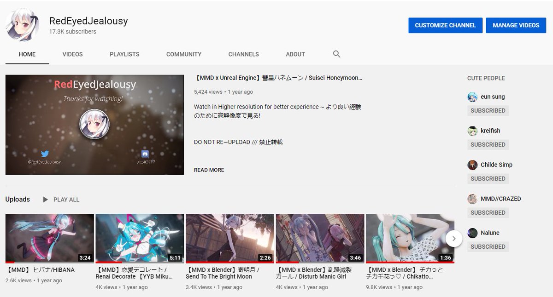Open Disturb Manic Girl video thumbnail
553x297 pixels.
tap(320, 239)
